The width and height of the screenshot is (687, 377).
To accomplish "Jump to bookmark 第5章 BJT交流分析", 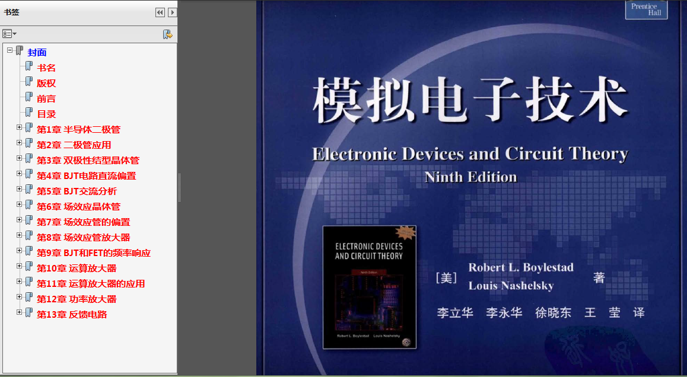I will [77, 191].
